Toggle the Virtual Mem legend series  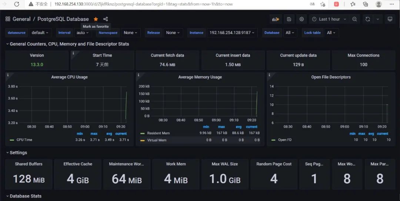coord(157,140)
